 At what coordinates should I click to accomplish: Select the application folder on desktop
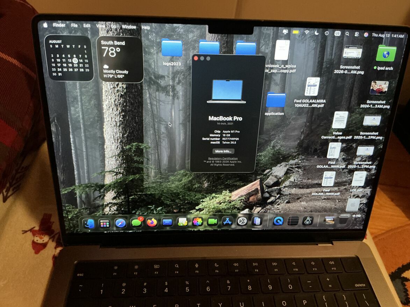tap(275, 100)
